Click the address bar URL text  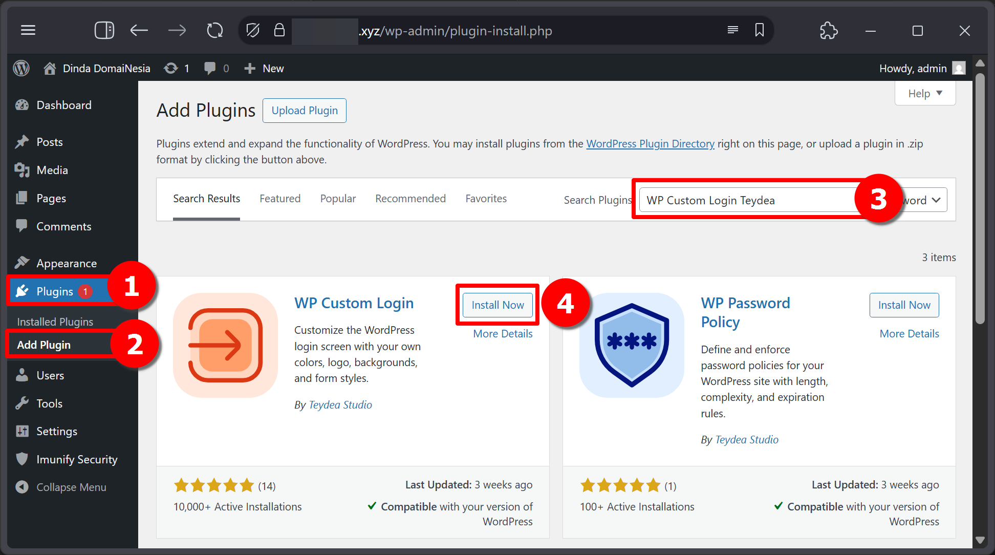coord(455,31)
